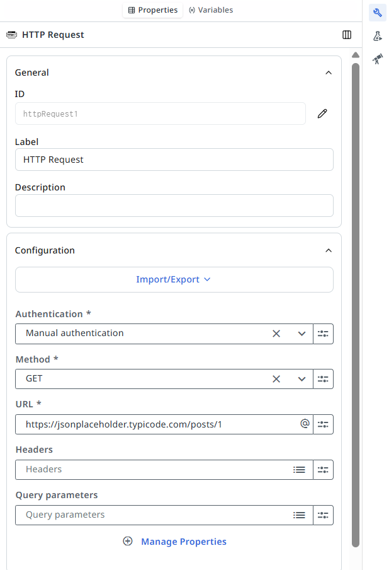Click the list icon in Headers field
The image size is (389, 570).
299,470
